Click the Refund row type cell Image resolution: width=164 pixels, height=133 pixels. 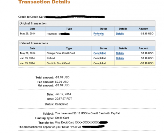(x=69, y=58)
